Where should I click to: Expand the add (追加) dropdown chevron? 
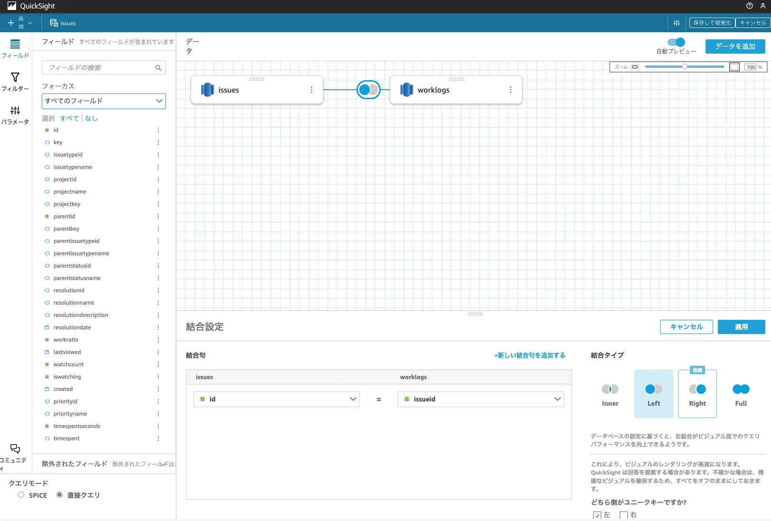[30, 23]
